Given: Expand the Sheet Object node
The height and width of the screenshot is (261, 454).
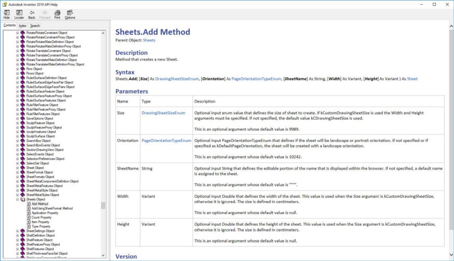Looking at the screenshot, I should click(x=17, y=168).
